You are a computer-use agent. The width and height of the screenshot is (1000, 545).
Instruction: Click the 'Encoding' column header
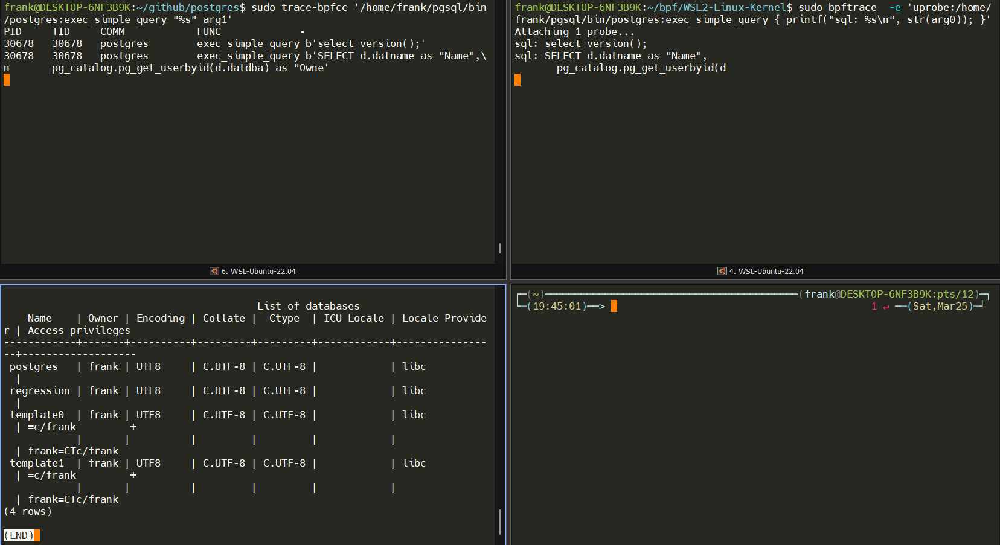click(x=161, y=318)
